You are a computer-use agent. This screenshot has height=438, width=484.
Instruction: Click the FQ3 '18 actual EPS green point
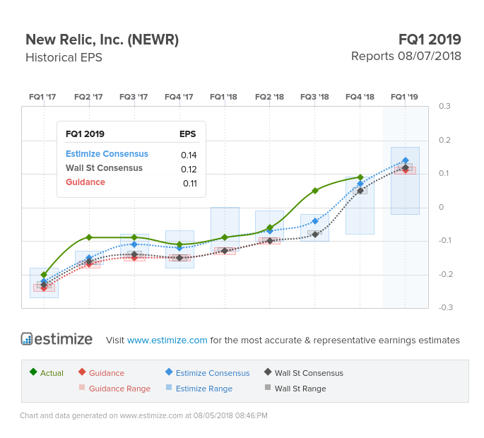315,191
